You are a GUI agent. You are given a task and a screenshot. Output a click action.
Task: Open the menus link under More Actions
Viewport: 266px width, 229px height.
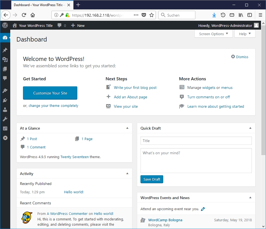227,88
